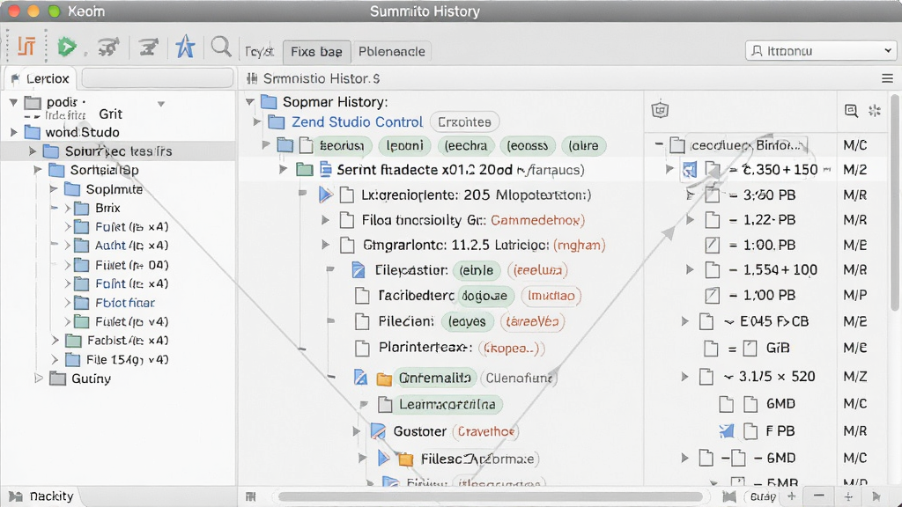Uncheck the box in the 1:00, PB row

coord(712,245)
